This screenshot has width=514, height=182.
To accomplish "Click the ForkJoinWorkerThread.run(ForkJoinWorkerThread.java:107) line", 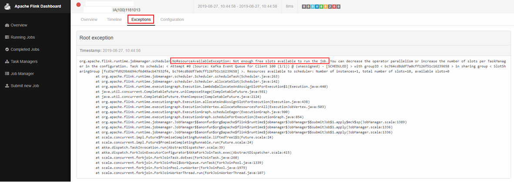I will pos(180,172).
